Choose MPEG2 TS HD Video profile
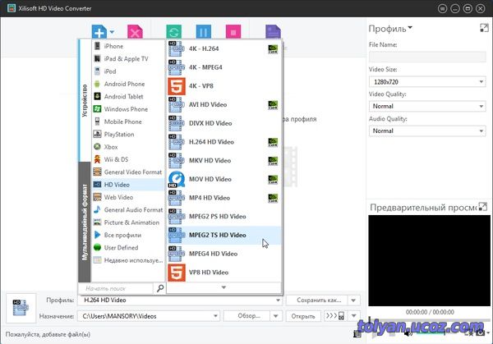Viewport: 493px width, 344px height. pos(223,235)
